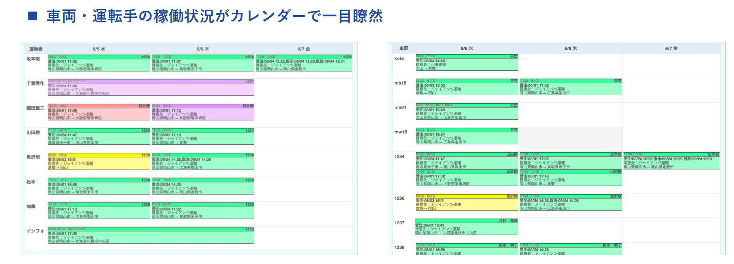This screenshot has width=734, height=264.
Task: Click 黒沢明's yellow 00:00-23:00 order in driver calendar
Action: coord(99,162)
